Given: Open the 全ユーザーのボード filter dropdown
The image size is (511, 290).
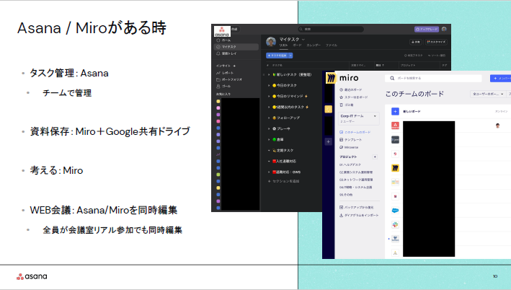Looking at the screenshot, I should pos(487,94).
